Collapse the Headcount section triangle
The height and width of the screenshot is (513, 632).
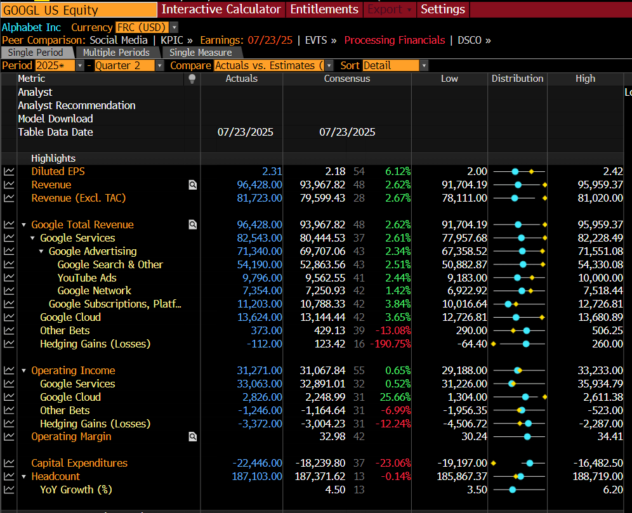pyautogui.click(x=24, y=477)
